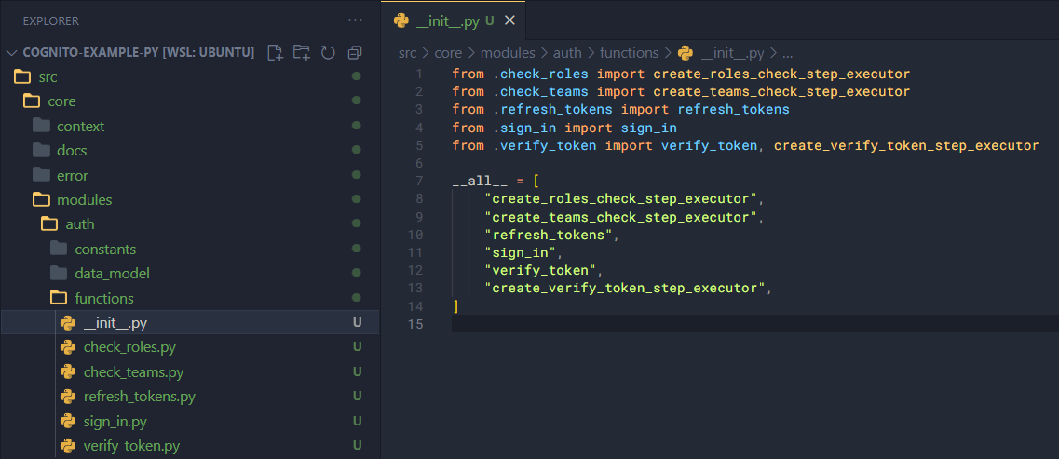The width and height of the screenshot is (1059, 459).
Task: Collapse the functions folder
Action: click(x=103, y=298)
